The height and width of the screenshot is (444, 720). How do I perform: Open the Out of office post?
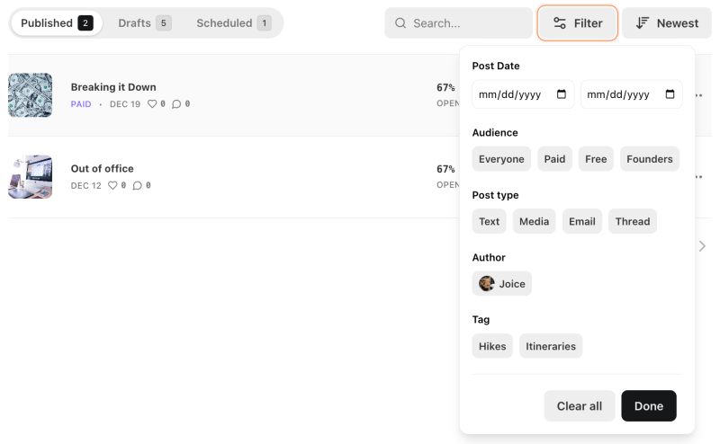click(x=102, y=168)
